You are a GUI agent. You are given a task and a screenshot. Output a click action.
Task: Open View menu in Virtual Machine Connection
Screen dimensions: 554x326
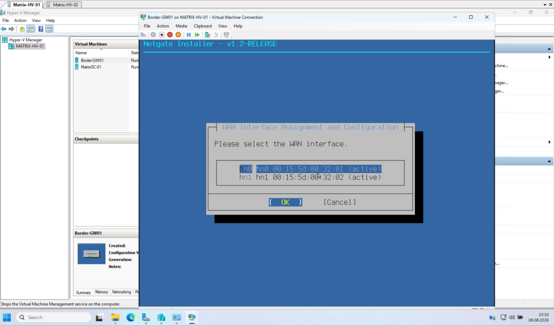coord(222,26)
